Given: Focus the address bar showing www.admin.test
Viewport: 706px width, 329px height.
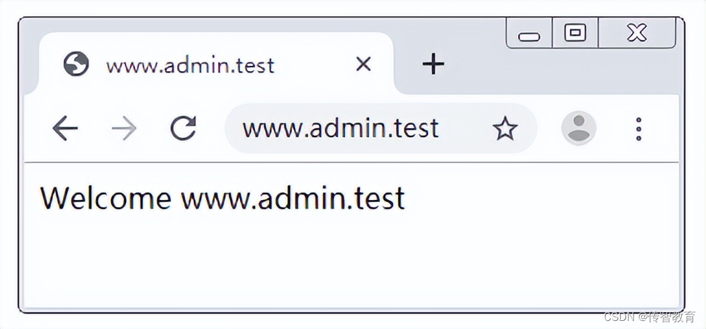Looking at the screenshot, I should click(381, 128).
